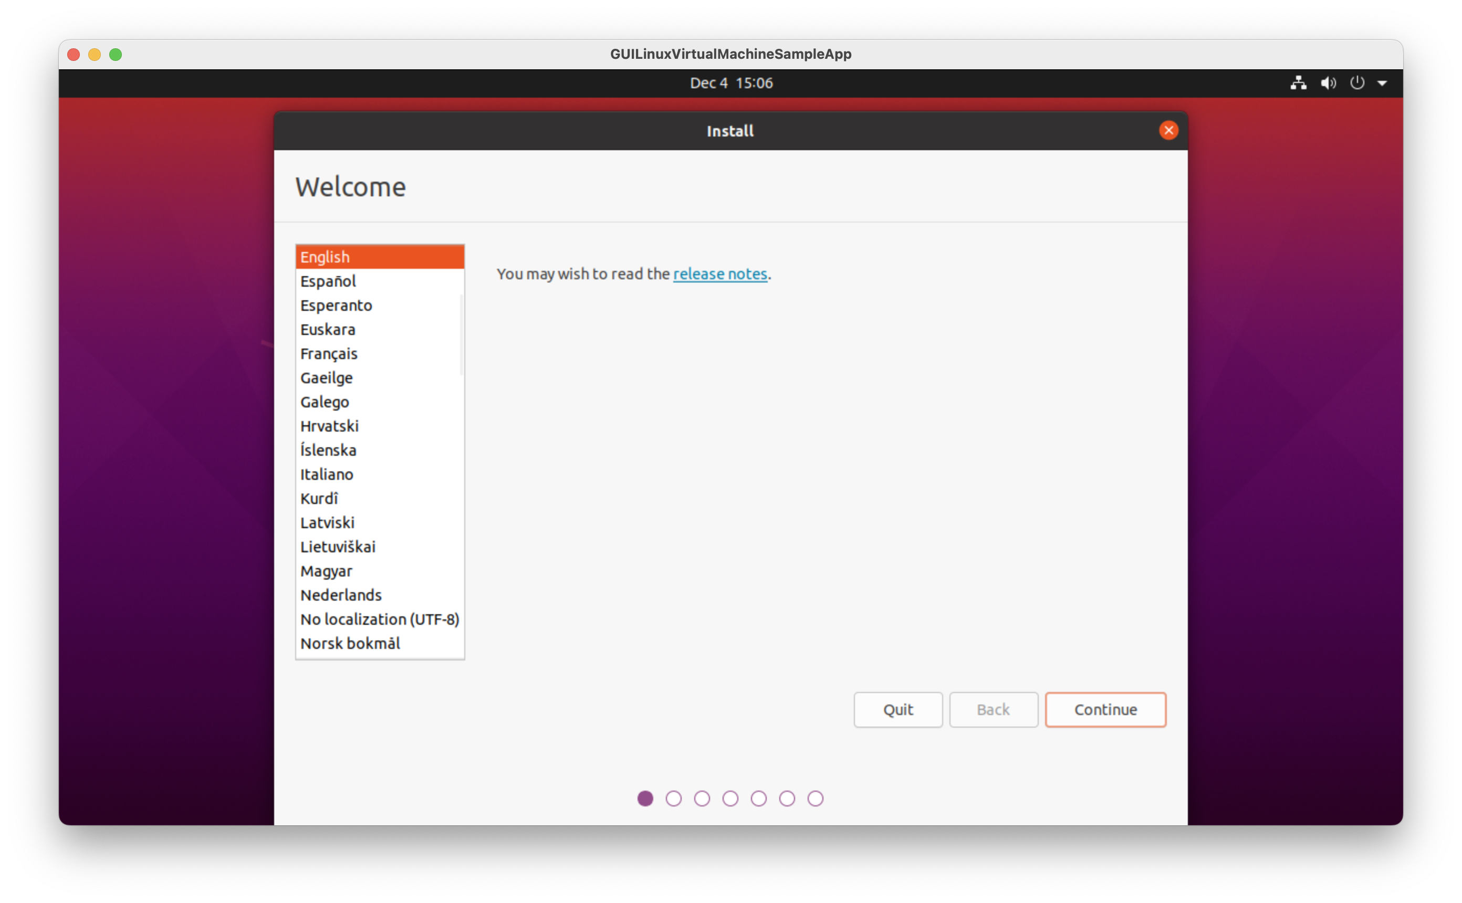Select Italiano language
Screen dimensions: 1462x903
380,474
